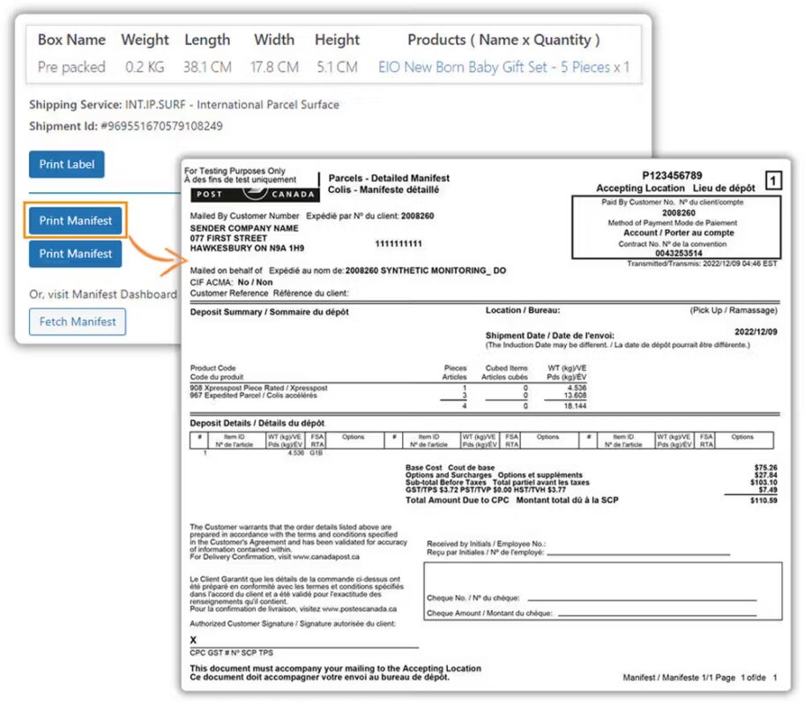Click the "0.2 KG" weight value

(x=145, y=67)
